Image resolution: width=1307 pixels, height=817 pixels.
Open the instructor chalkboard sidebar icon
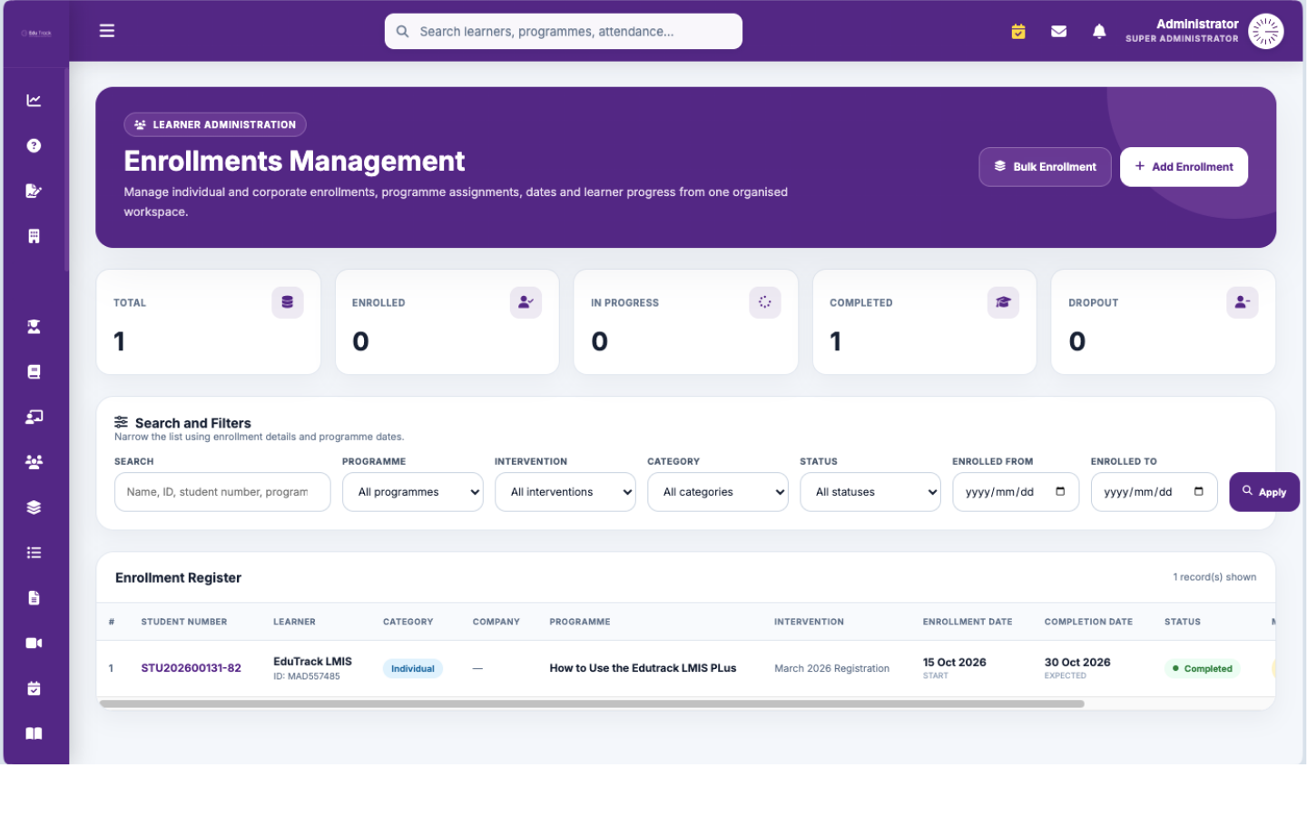34,418
